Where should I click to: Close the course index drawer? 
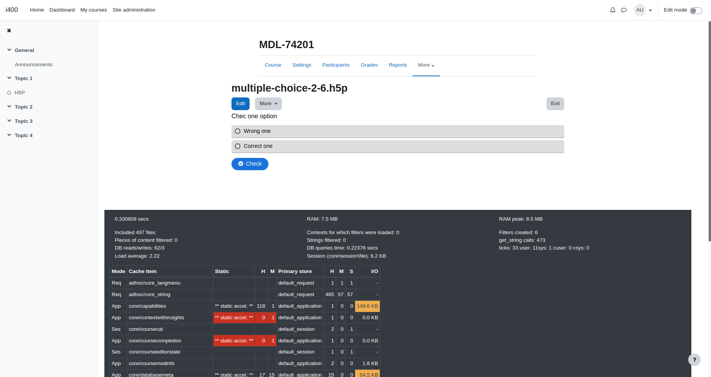9,30
